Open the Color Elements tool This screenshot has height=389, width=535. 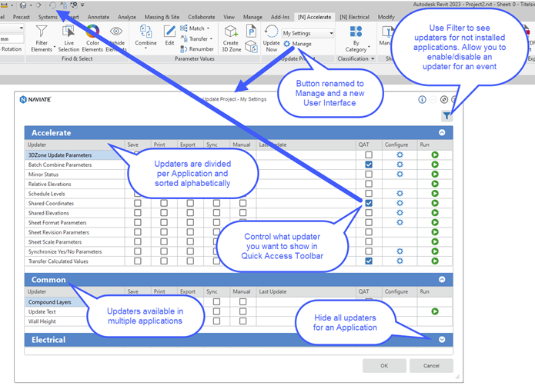[92, 38]
